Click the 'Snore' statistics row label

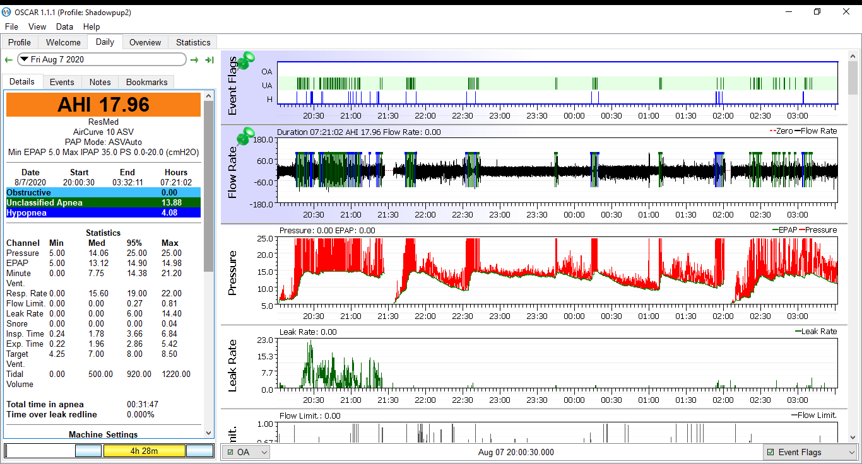coord(17,323)
